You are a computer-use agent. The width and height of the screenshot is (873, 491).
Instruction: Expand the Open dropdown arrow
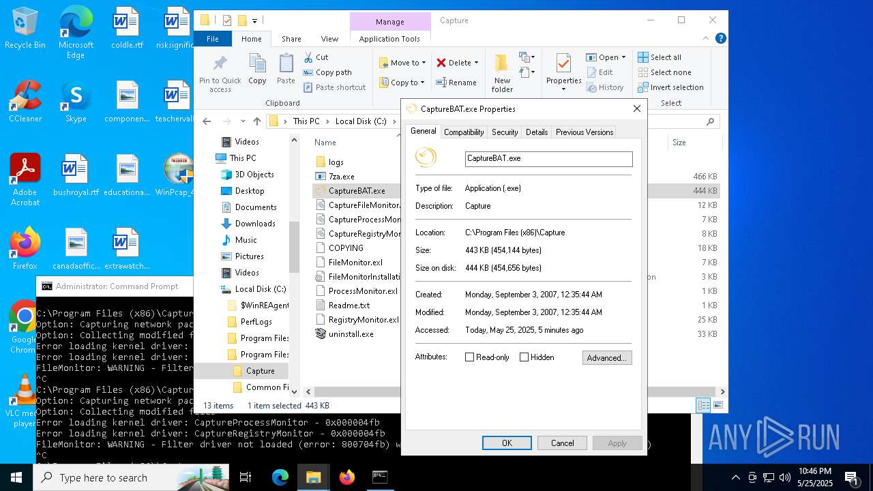coord(623,57)
